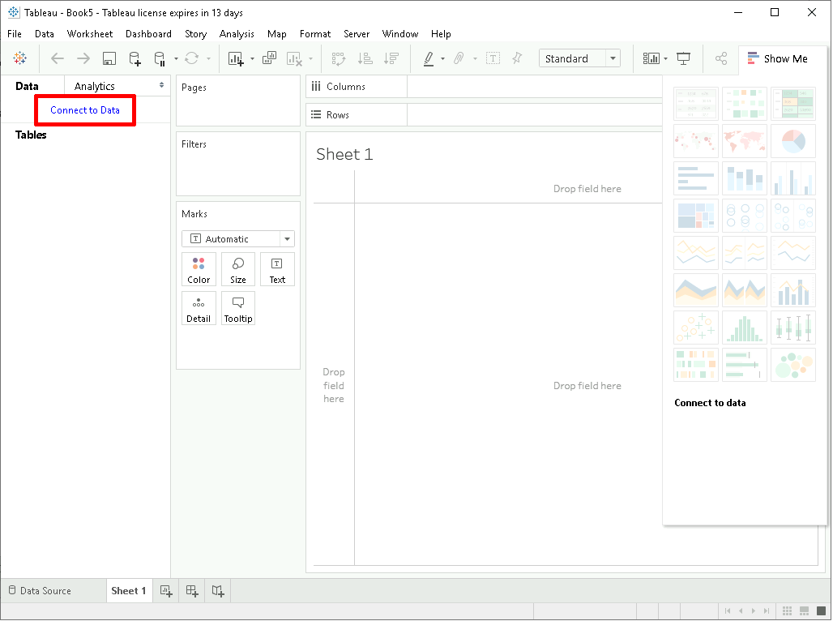Expand the Show/Hide Cards dropdown arrow
Image resolution: width=833 pixels, height=621 pixels.
[665, 59]
